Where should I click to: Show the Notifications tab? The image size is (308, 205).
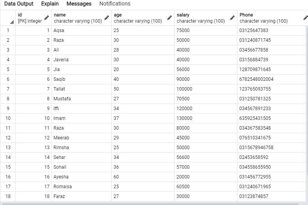point(115,4)
